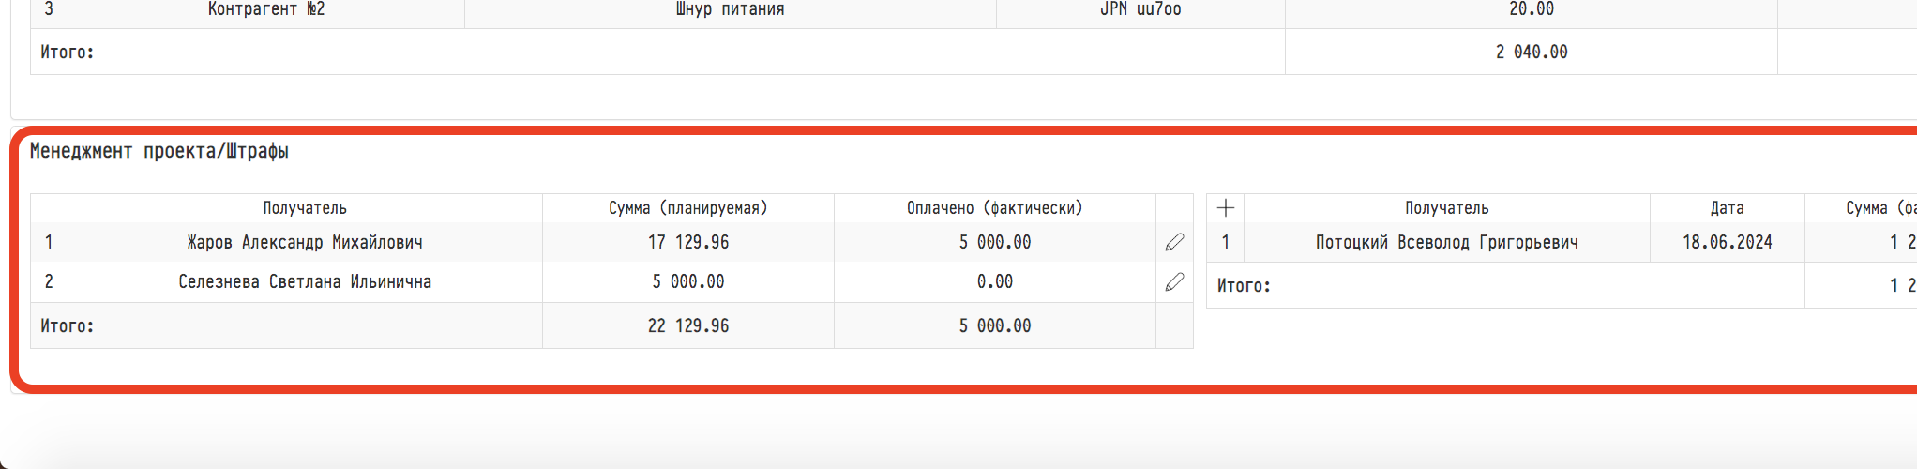The height and width of the screenshot is (469, 1917).
Task: Click the Получатель header above Потоцкий
Action: [1446, 208]
